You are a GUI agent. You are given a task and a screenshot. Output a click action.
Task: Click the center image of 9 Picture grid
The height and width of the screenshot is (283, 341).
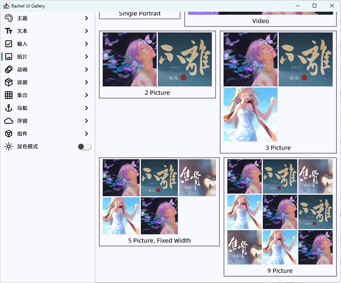(x=280, y=212)
